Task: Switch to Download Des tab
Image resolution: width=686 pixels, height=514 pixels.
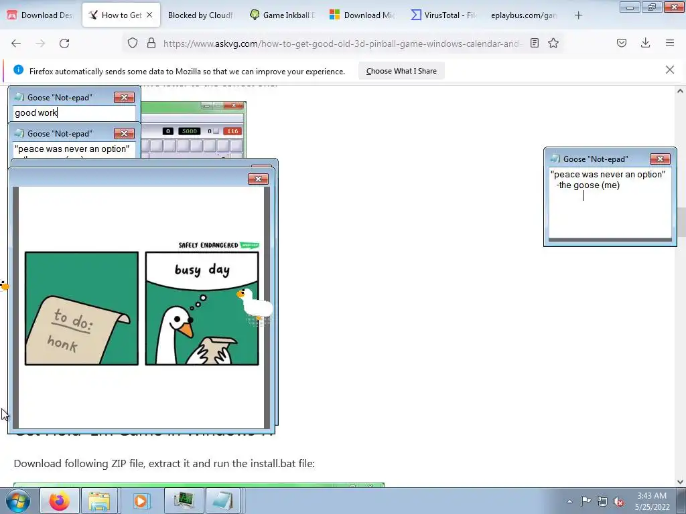Action: click(x=40, y=15)
